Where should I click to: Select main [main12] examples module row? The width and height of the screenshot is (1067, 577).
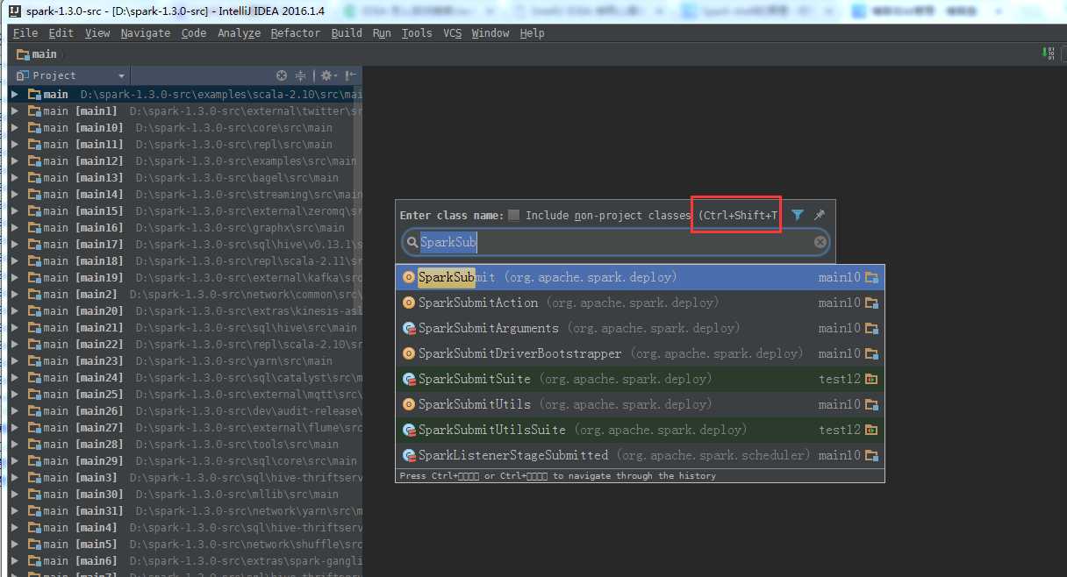[185, 160]
